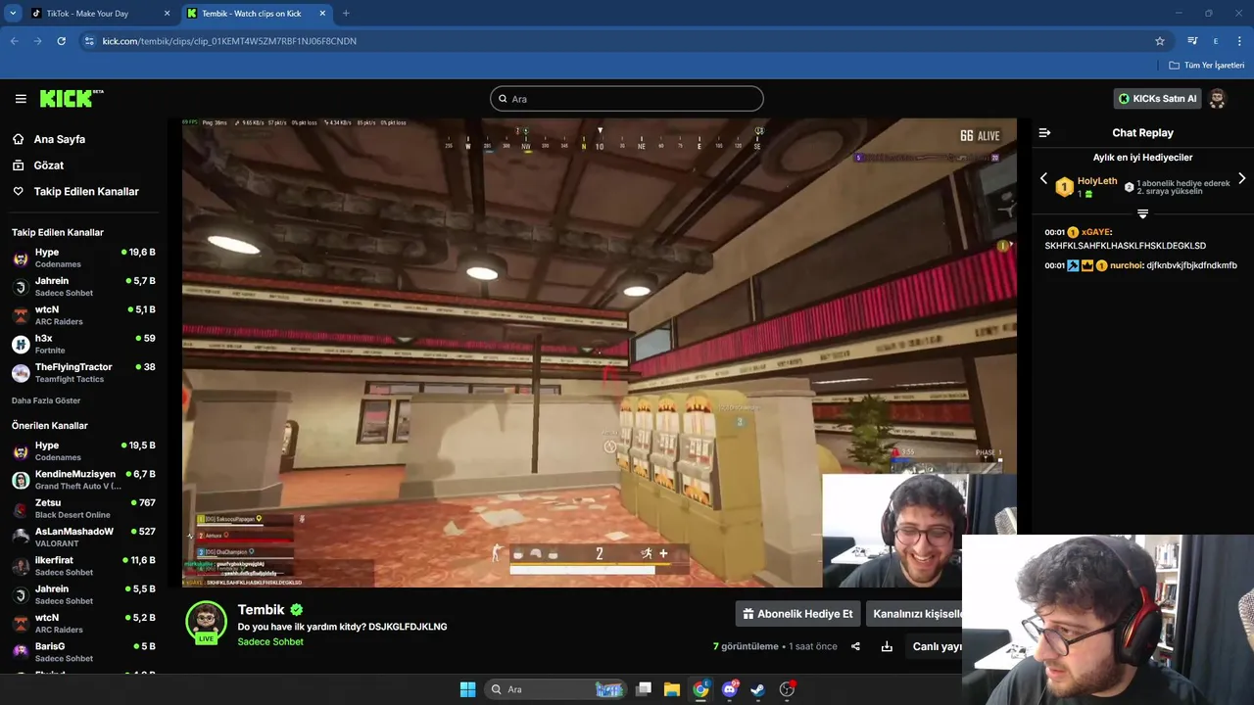Open a new browser tab
The width and height of the screenshot is (1254, 705).
[x=346, y=14]
